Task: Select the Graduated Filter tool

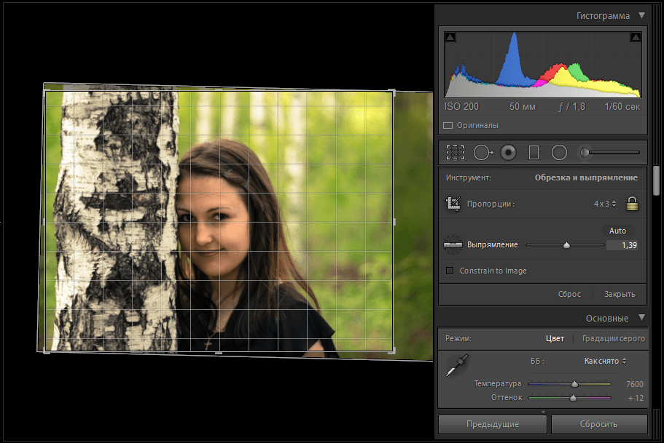Action: pos(534,152)
